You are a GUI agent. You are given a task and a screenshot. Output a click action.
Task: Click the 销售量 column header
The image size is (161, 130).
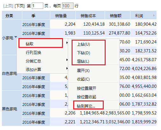[63, 15]
